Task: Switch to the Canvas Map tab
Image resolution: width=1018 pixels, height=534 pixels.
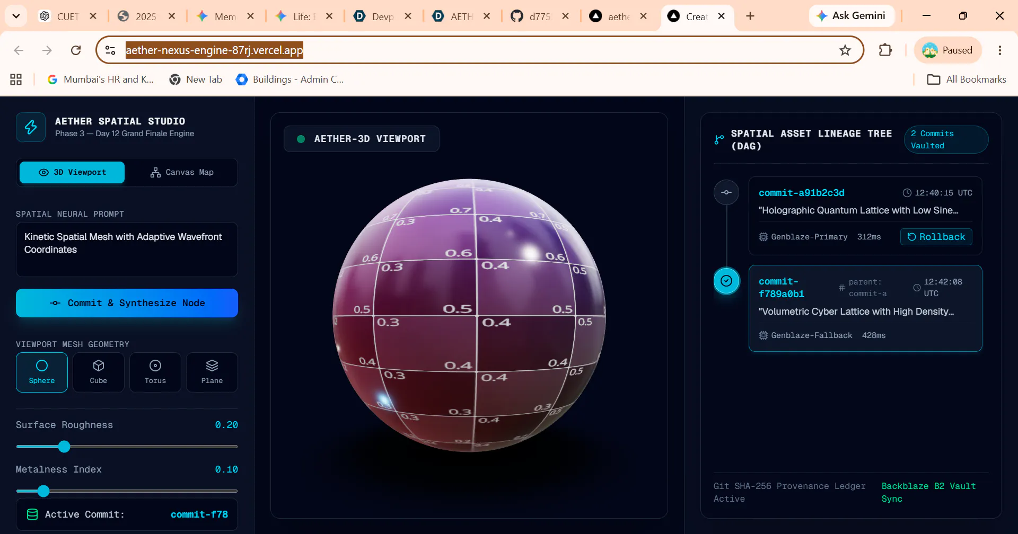Action: (182, 172)
